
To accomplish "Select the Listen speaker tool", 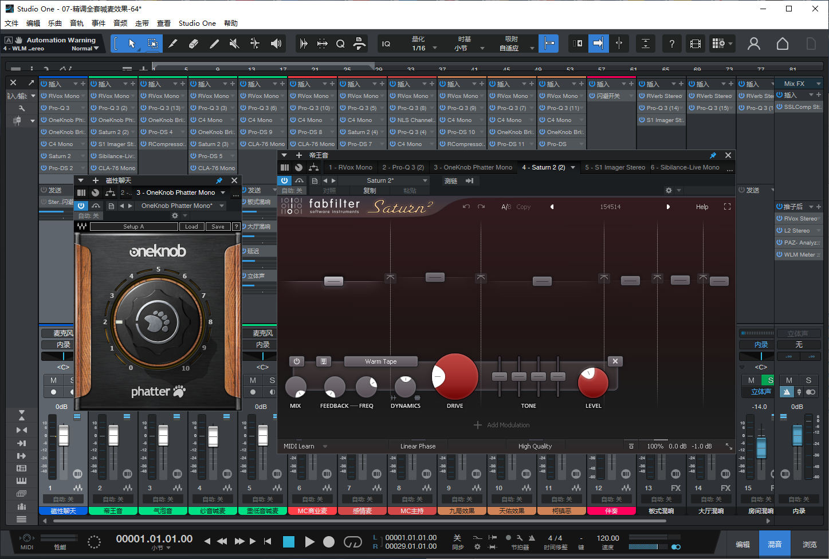I will (276, 44).
